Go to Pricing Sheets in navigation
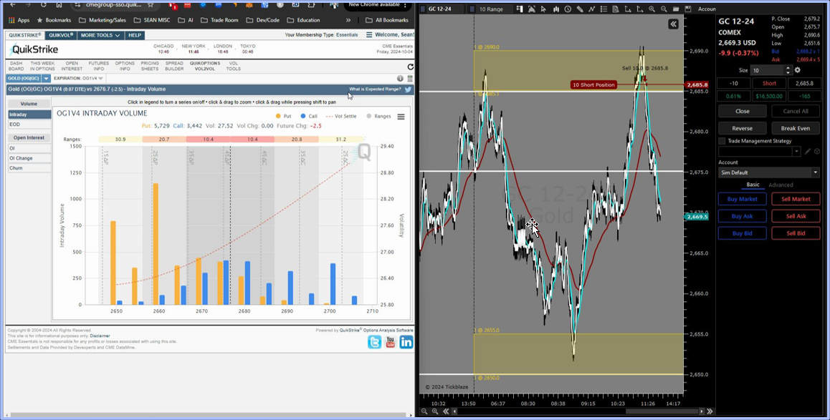This screenshot has height=420, width=830. tap(150, 66)
